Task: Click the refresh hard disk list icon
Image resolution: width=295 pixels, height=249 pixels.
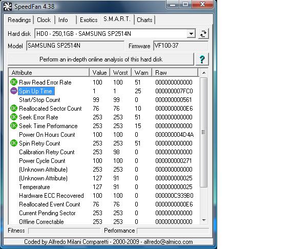Action: tap(203, 34)
